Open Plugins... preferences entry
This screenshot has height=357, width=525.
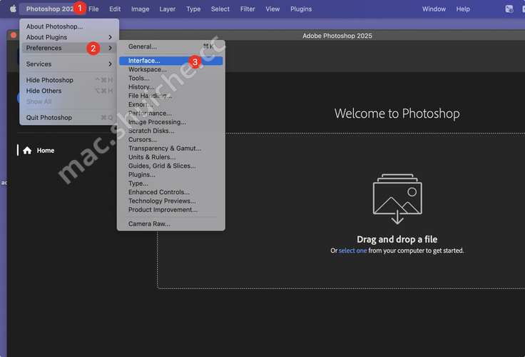click(170, 175)
